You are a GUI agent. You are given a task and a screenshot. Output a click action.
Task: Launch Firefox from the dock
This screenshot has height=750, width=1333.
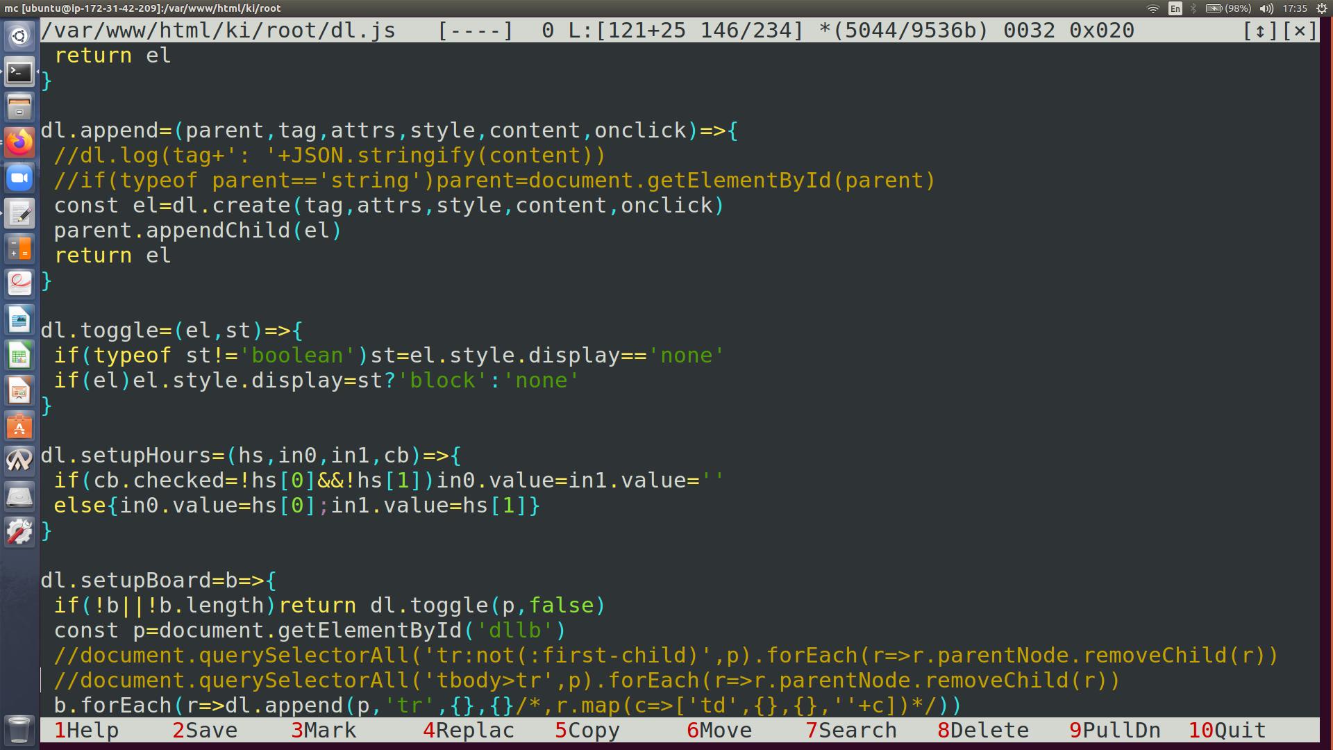[x=19, y=142]
